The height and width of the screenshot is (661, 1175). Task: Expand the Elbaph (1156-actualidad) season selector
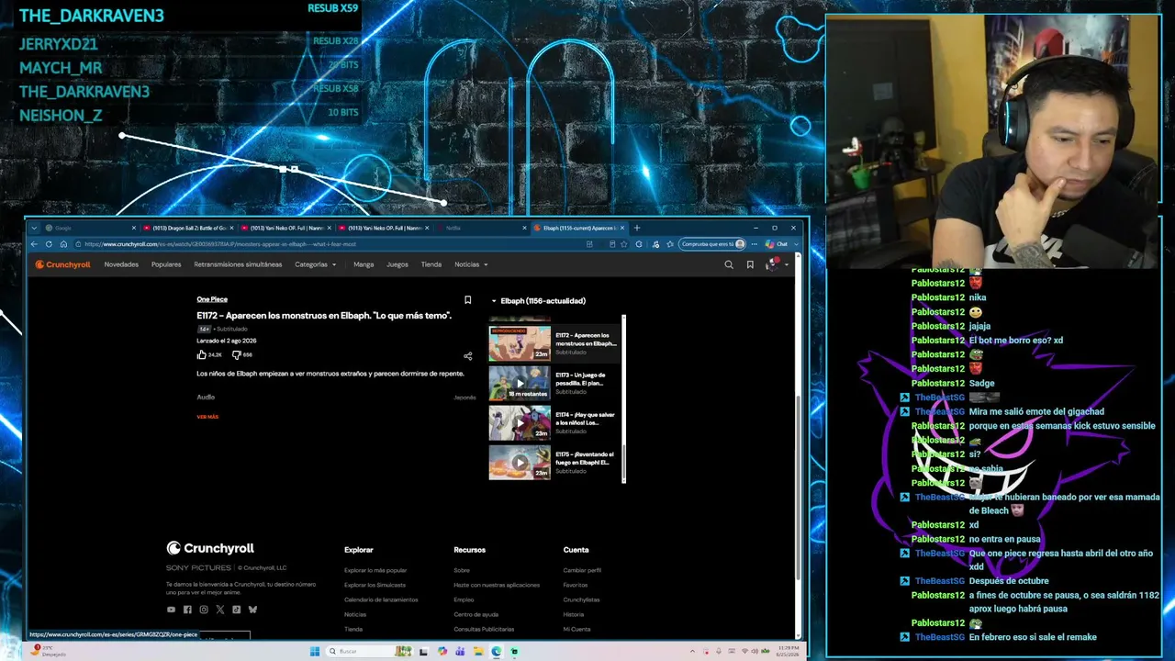tap(539, 301)
